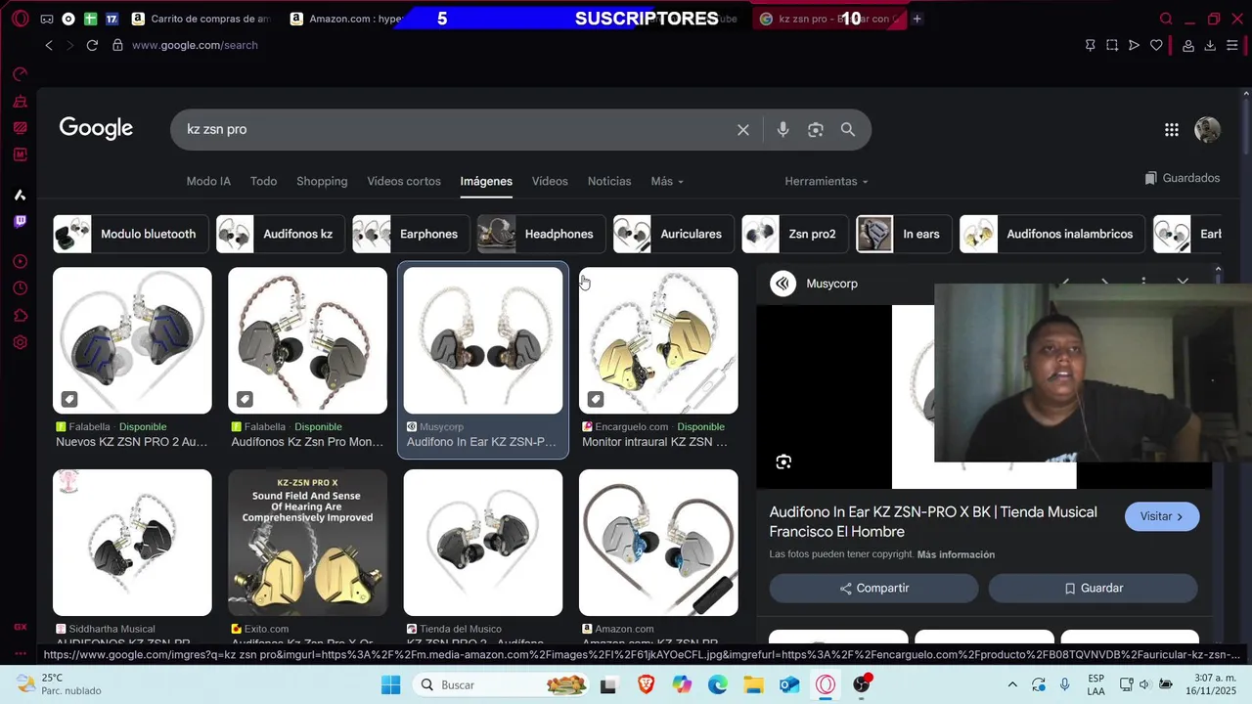
Task: Open the Opera downloads icon
Action: [x=1210, y=45]
